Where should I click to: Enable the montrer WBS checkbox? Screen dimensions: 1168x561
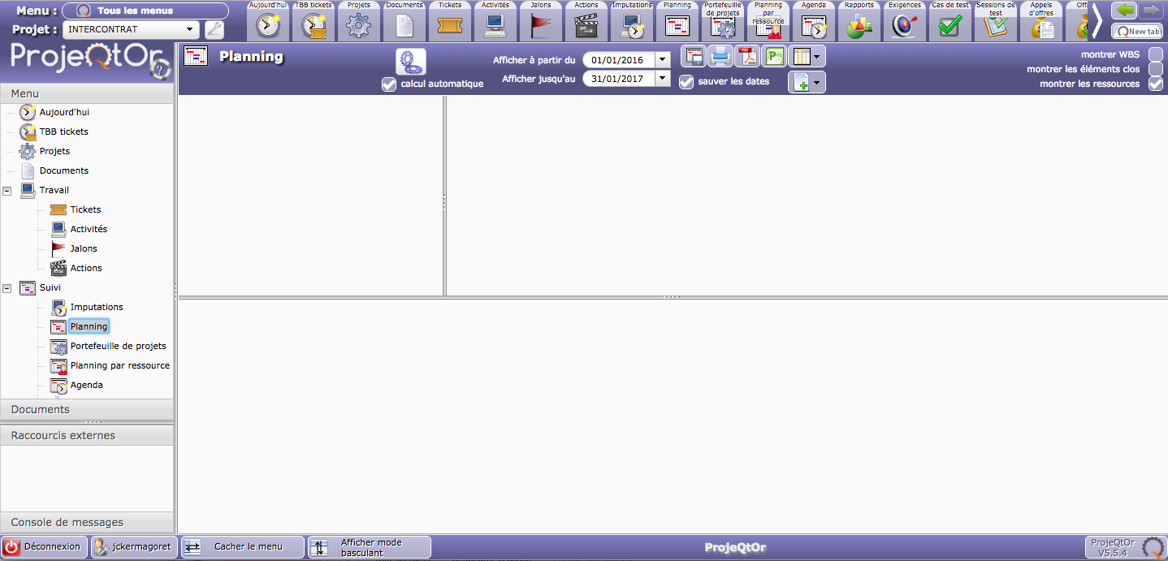(x=1155, y=54)
